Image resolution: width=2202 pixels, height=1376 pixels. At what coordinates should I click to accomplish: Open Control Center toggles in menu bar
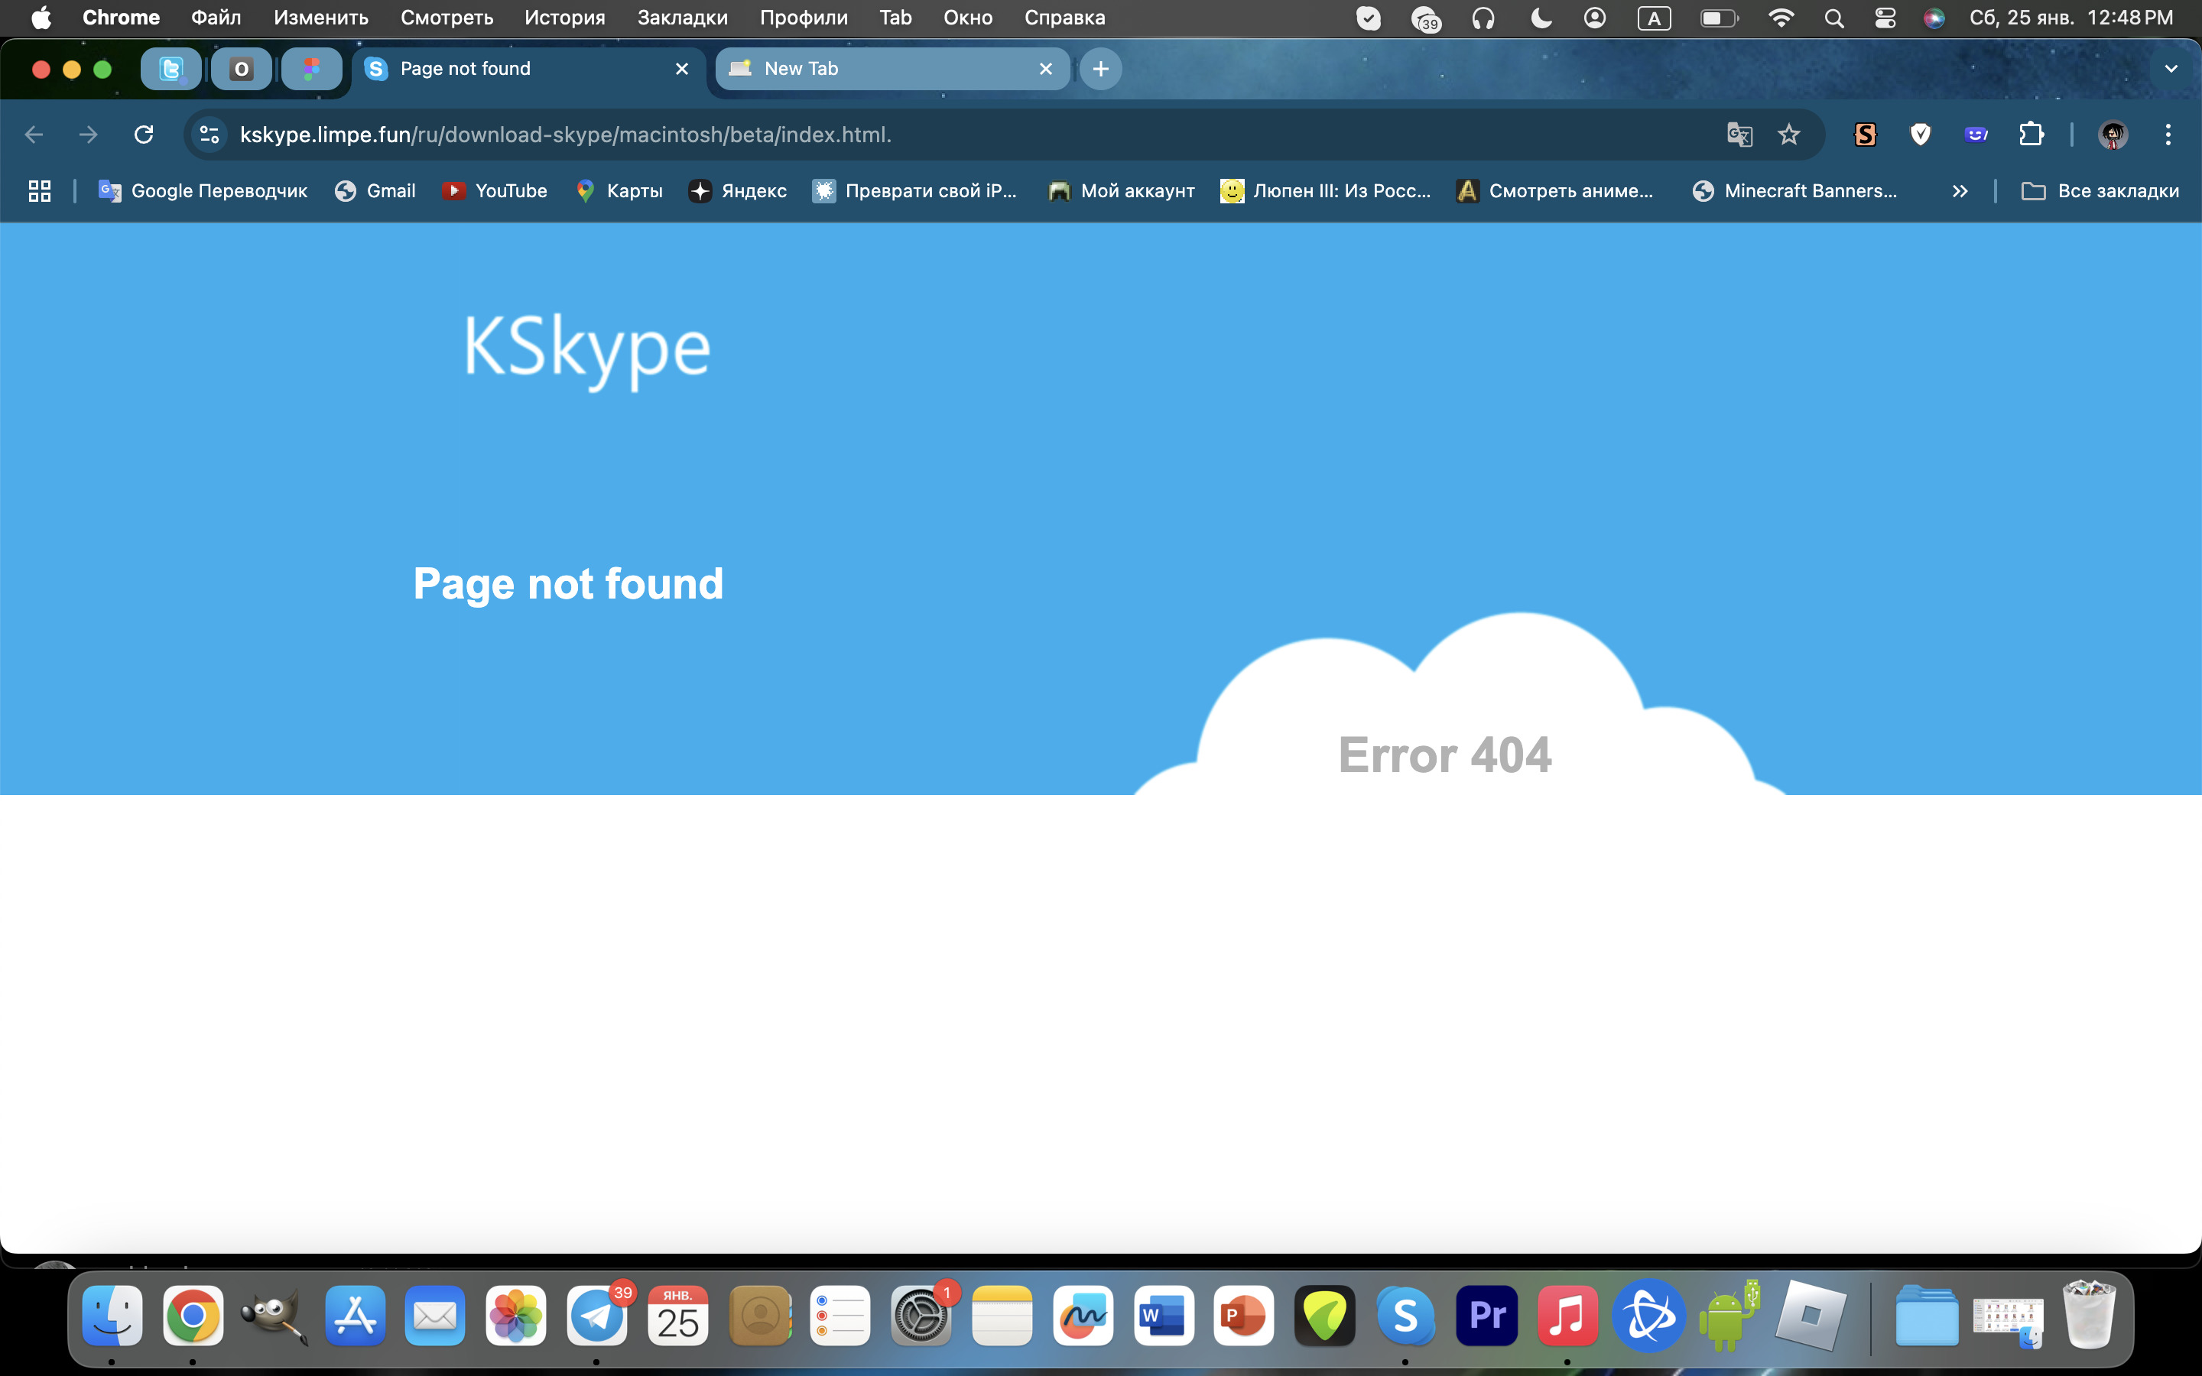pyautogui.click(x=1885, y=18)
